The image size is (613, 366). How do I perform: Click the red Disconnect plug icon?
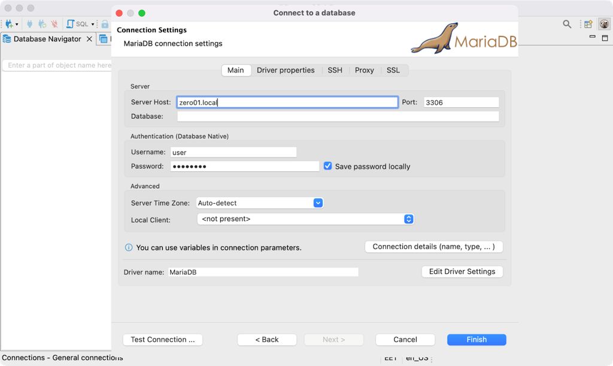pos(54,24)
